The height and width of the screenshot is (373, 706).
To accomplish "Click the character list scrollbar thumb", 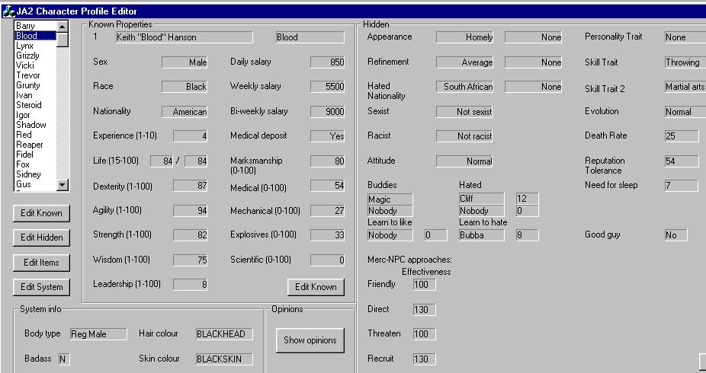I will 63,40.
